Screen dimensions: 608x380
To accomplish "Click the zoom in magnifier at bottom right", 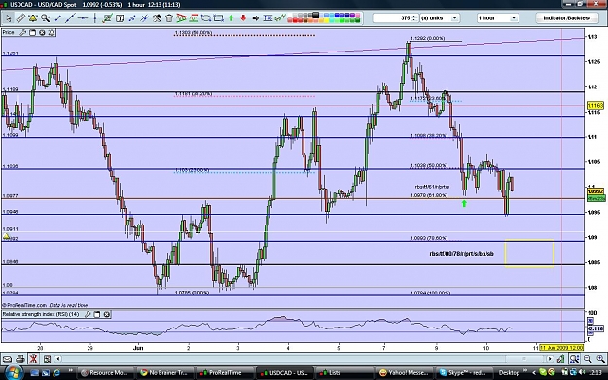I will click(x=600, y=359).
